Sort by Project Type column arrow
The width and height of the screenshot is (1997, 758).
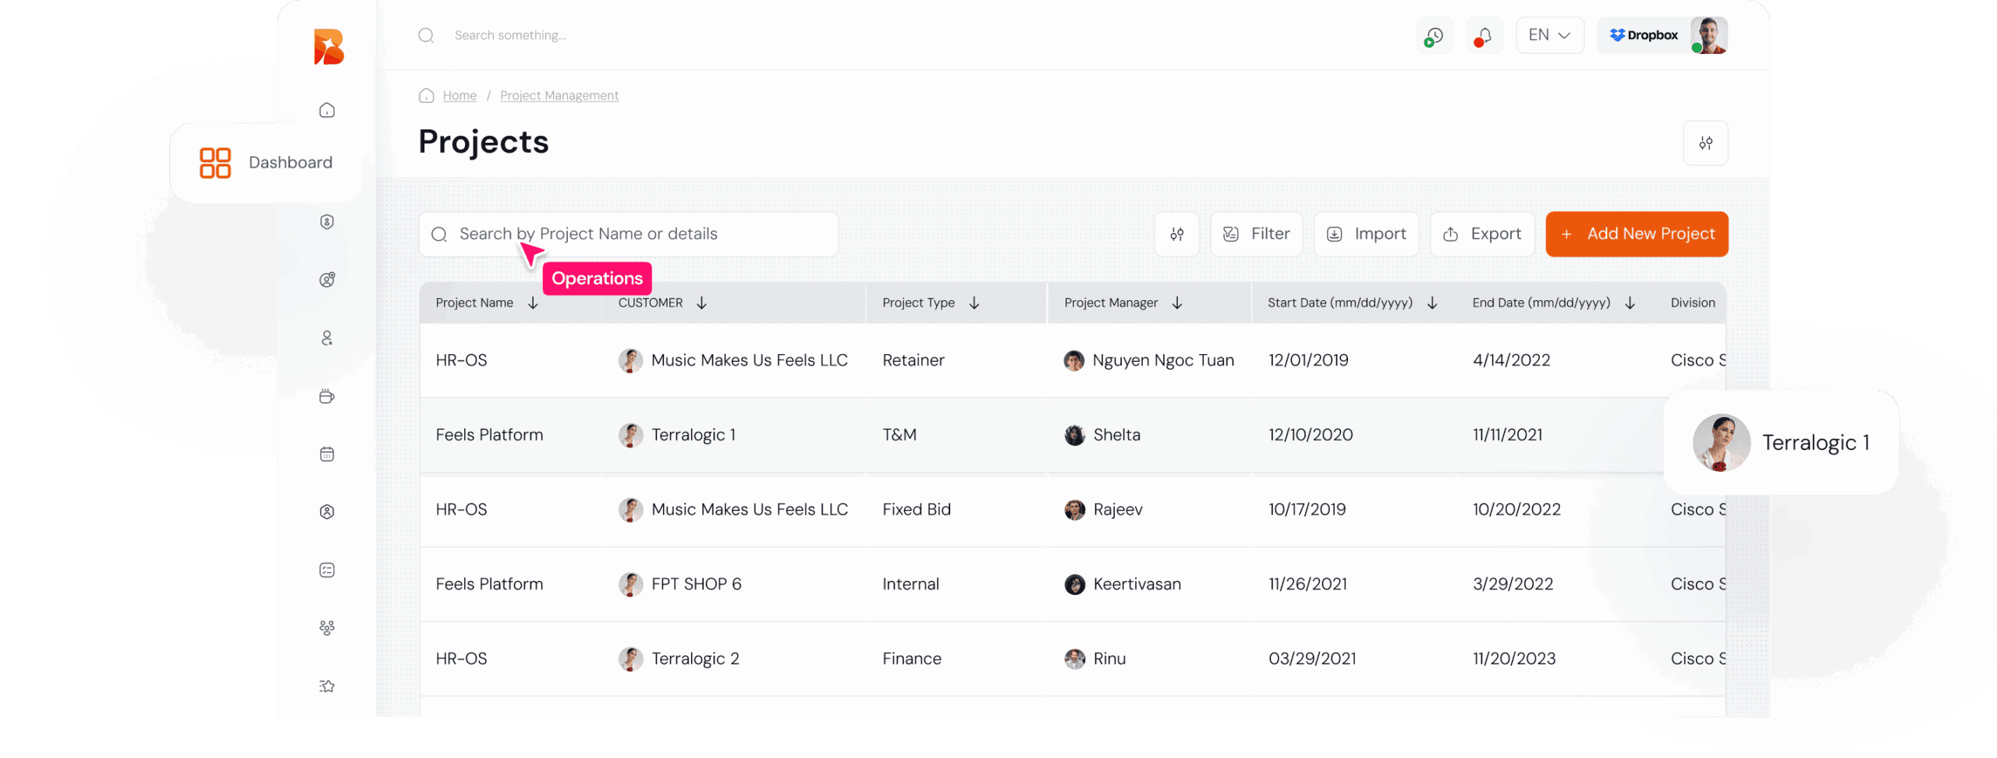pos(974,303)
